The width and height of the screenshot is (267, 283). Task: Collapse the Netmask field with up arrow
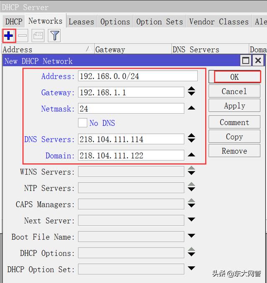click(191, 108)
